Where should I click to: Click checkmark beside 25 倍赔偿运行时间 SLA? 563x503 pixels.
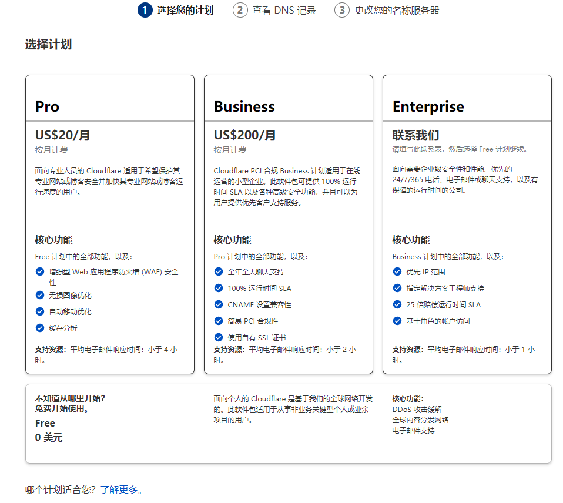397,304
